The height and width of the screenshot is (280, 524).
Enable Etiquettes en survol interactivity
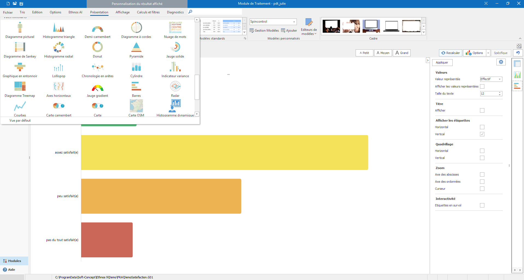pyautogui.click(x=482, y=205)
